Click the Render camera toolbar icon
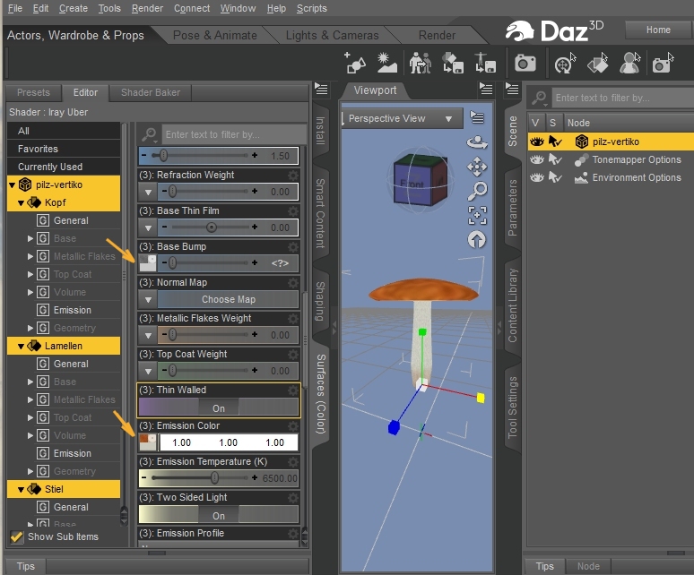The image size is (694, 575). pyautogui.click(x=525, y=63)
